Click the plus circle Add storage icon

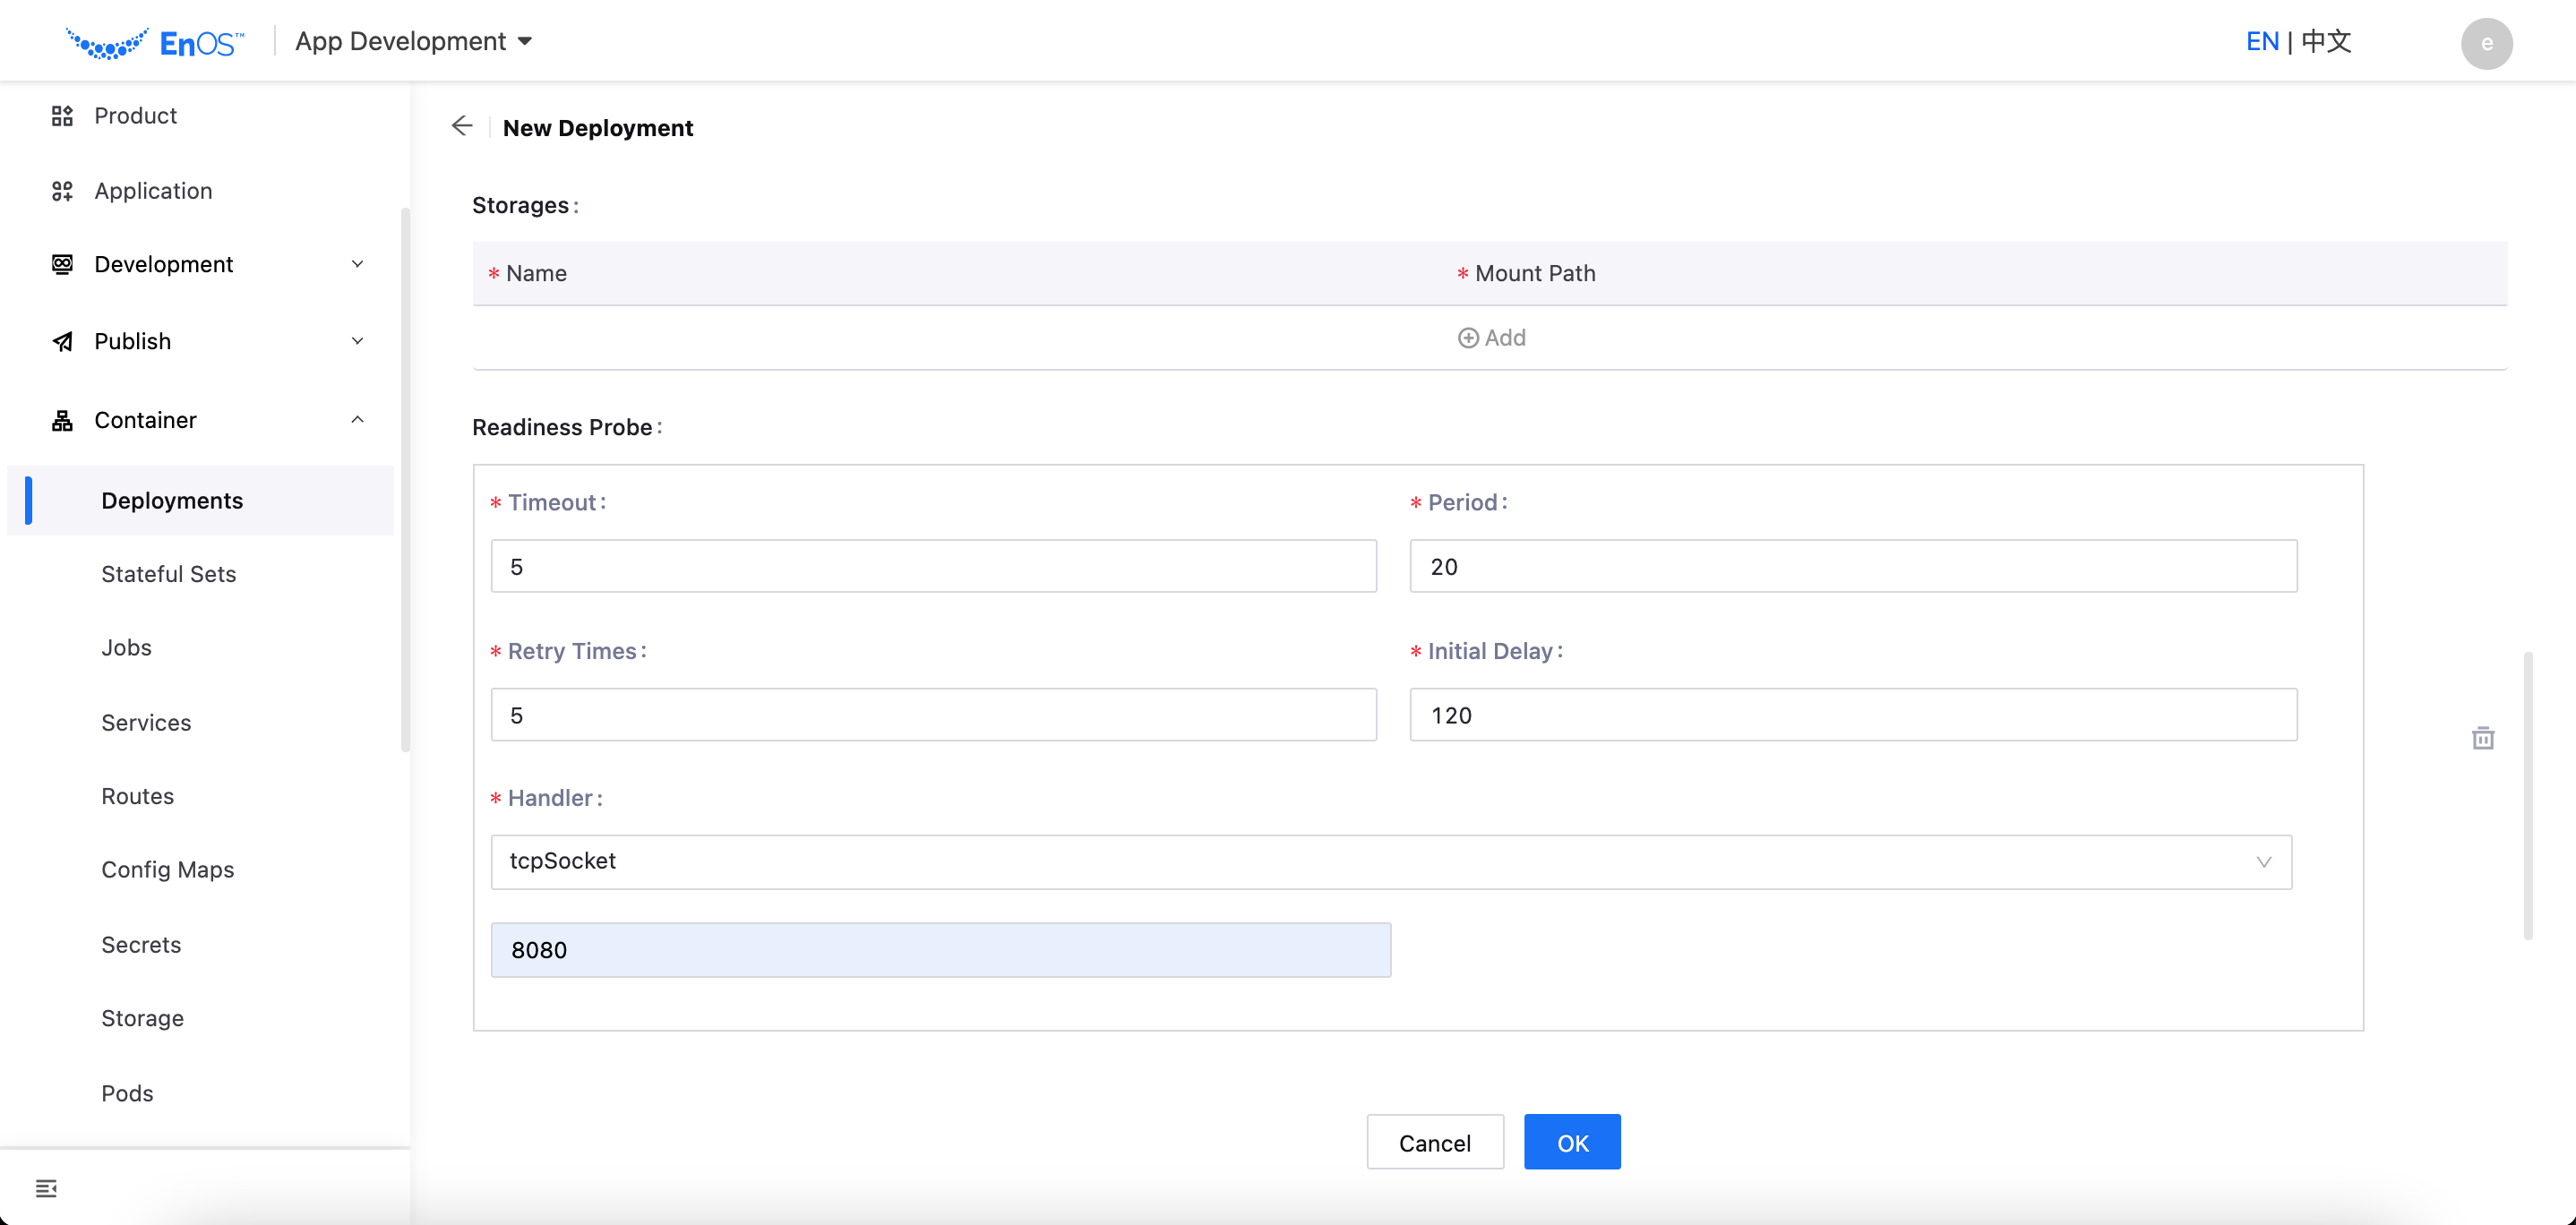coord(1467,338)
